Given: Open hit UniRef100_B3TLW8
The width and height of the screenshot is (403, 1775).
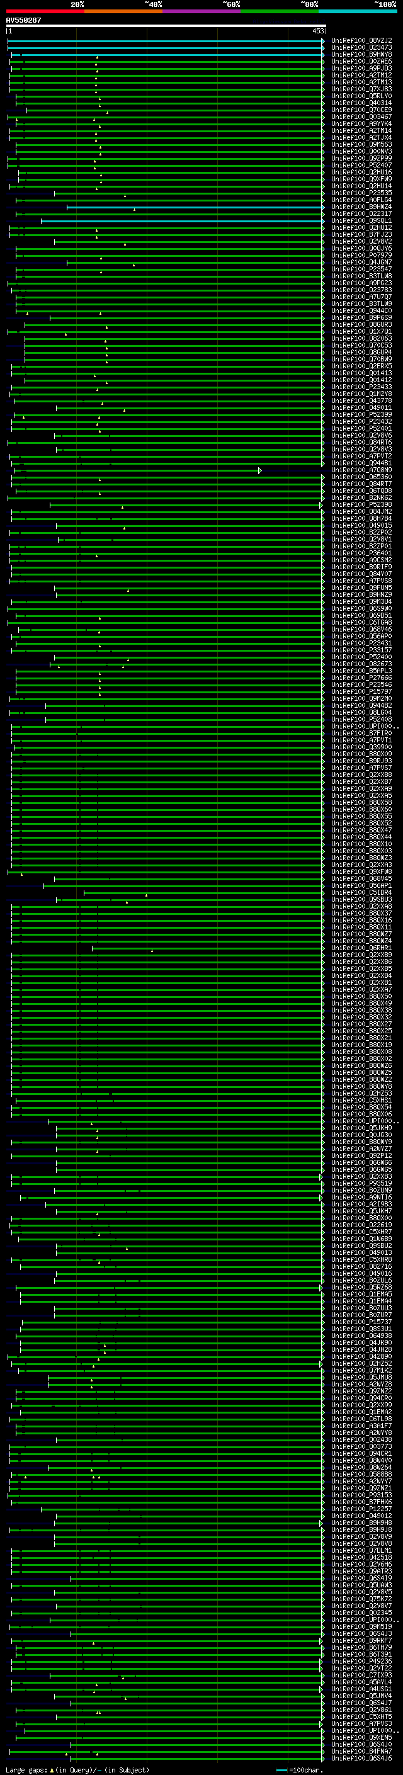Looking at the screenshot, I should tap(361, 276).
